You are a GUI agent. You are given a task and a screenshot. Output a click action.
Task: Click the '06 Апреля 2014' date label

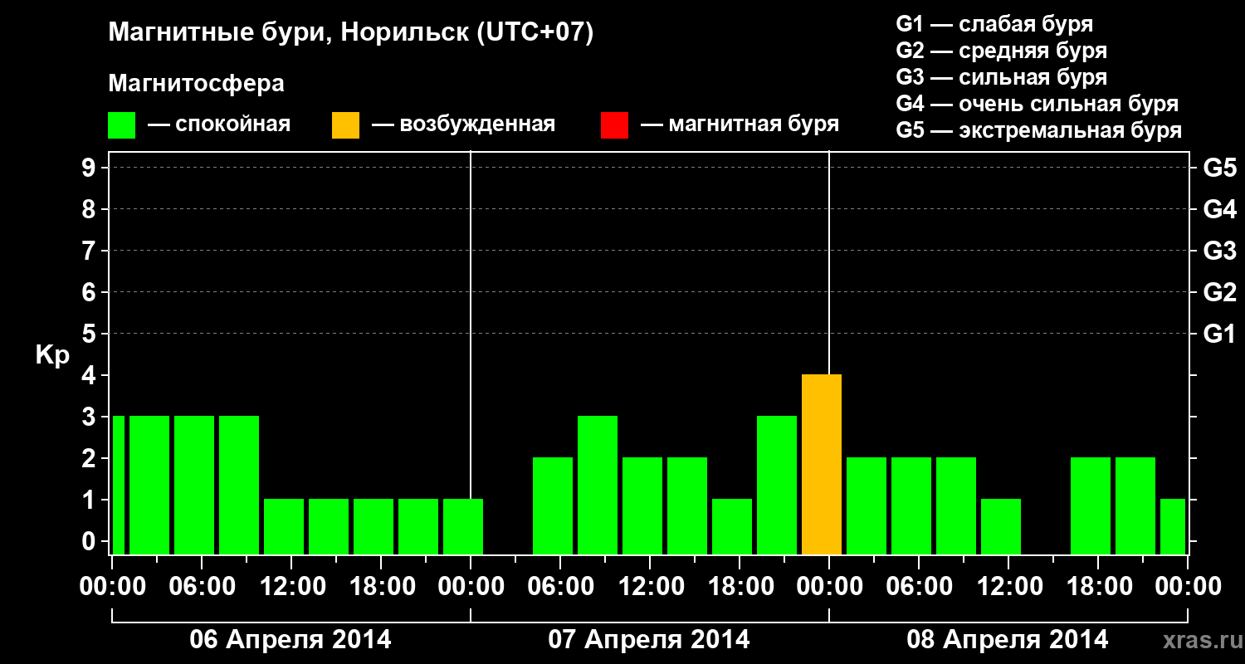(x=290, y=640)
